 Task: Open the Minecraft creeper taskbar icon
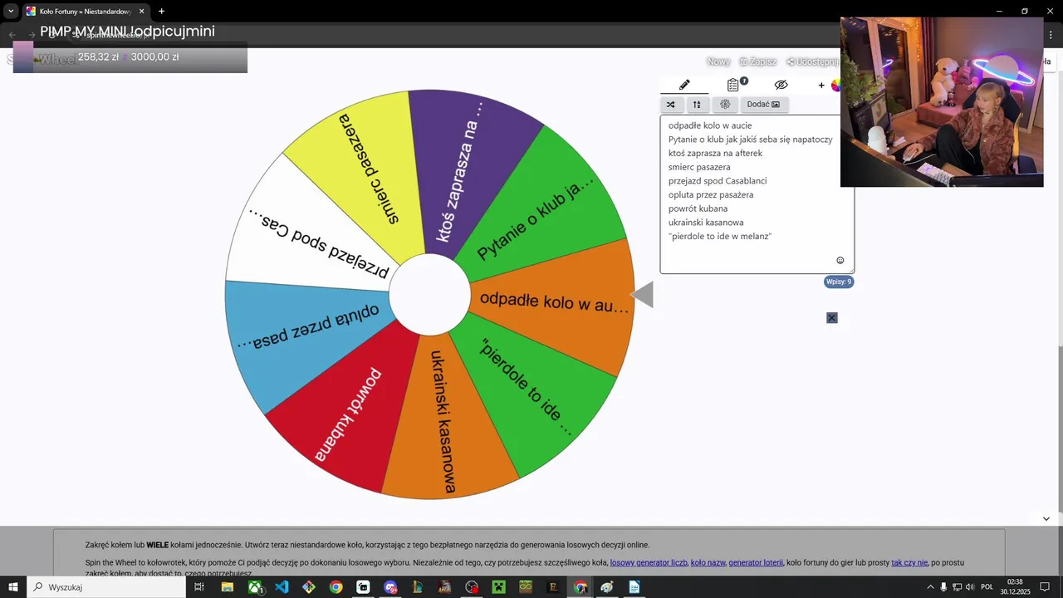click(498, 587)
